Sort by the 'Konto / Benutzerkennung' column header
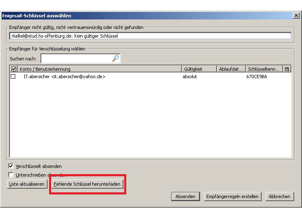The height and width of the screenshot is (218, 302). pos(99,69)
